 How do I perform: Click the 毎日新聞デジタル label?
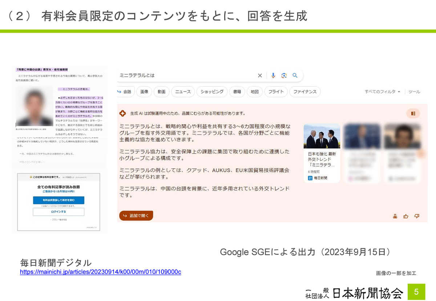tap(56, 263)
